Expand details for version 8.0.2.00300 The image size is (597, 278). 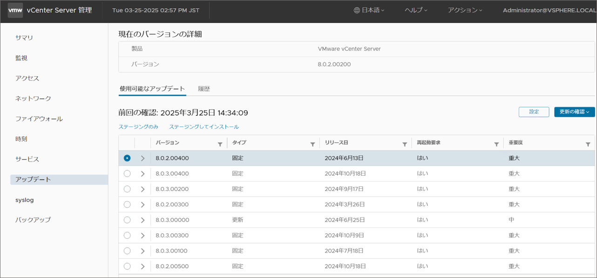pos(142,205)
